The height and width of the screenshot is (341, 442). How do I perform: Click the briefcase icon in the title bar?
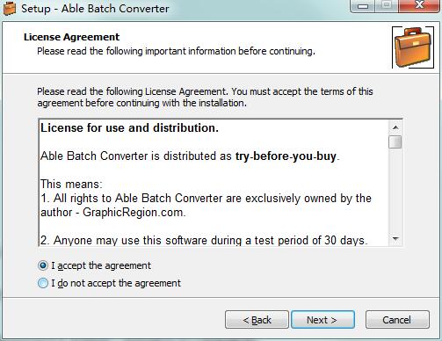[x=9, y=8]
